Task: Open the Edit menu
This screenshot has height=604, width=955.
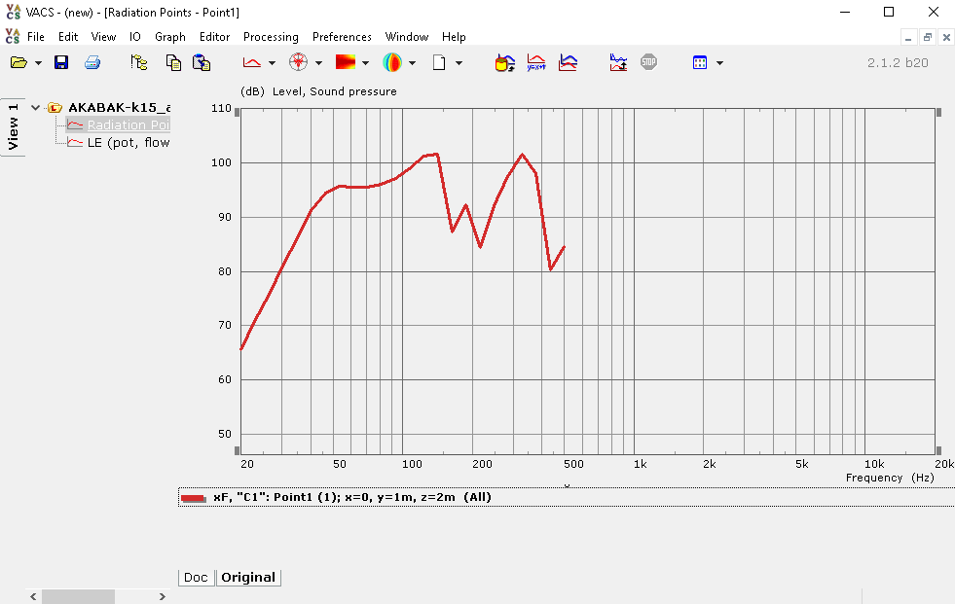Action: (x=68, y=37)
